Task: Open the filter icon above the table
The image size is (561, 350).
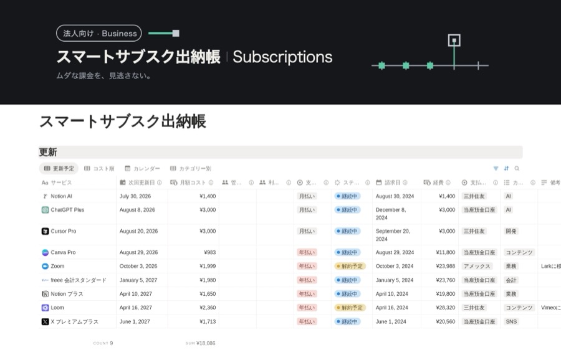Action: click(496, 168)
